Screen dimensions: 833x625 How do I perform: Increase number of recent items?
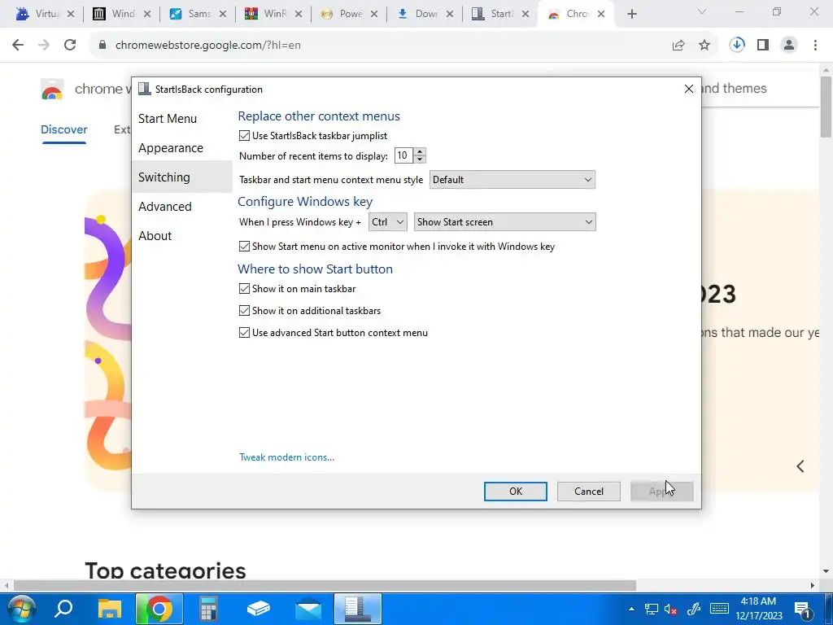coord(420,151)
